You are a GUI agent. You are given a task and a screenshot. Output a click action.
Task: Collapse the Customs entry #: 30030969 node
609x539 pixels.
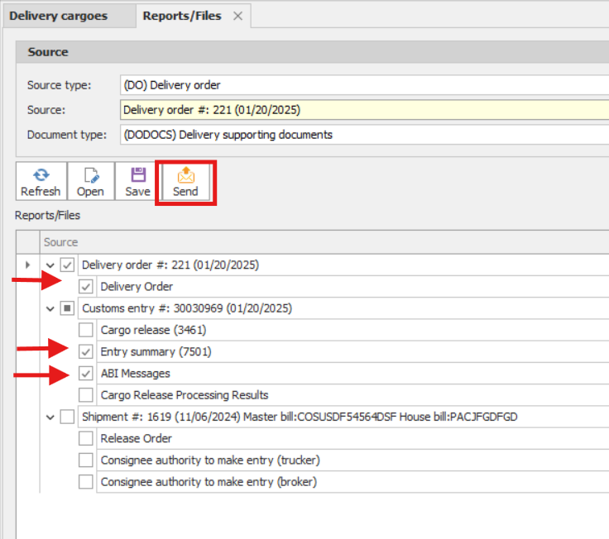50,309
